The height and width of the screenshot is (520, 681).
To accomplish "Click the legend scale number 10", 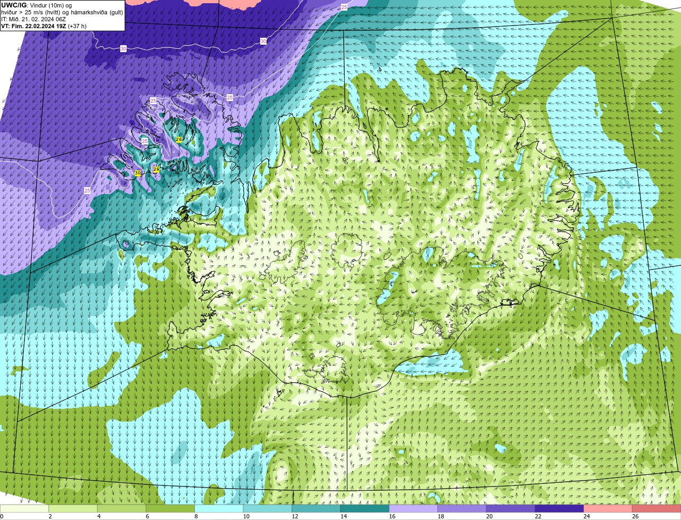I will 246,516.
